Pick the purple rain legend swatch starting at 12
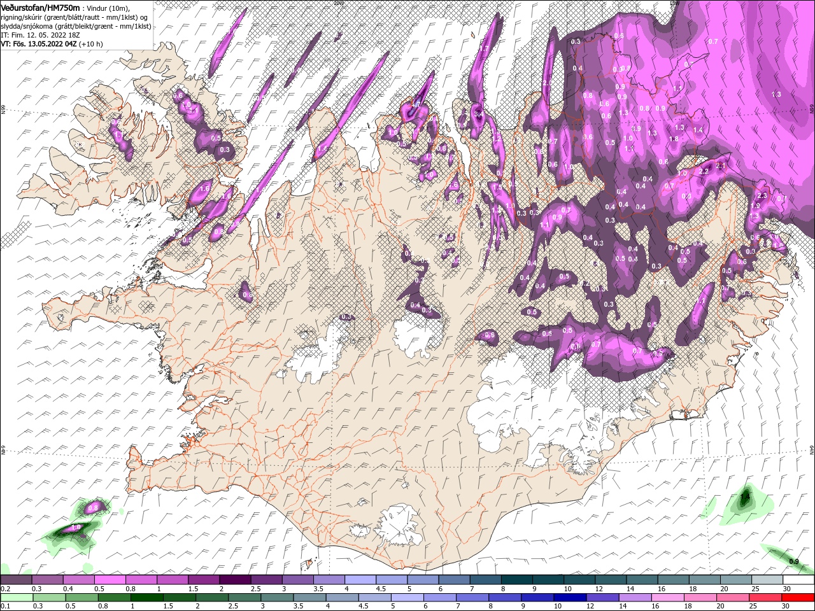The height and width of the screenshot is (611, 815). pyautogui.click(x=602, y=598)
